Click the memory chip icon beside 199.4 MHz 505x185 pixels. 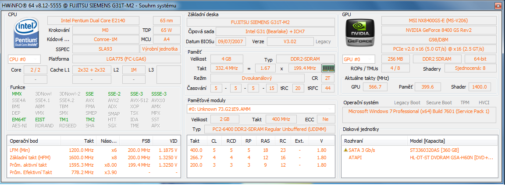328,69
